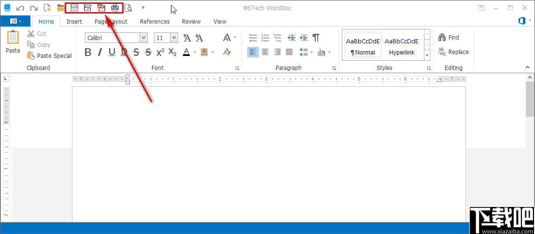Save the document with the floppy disk icon

[74, 8]
